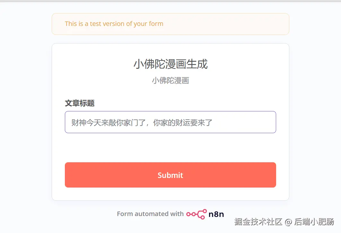Click the 后端小肥肠 watermark author name
The image size is (341, 233).
pos(314,221)
